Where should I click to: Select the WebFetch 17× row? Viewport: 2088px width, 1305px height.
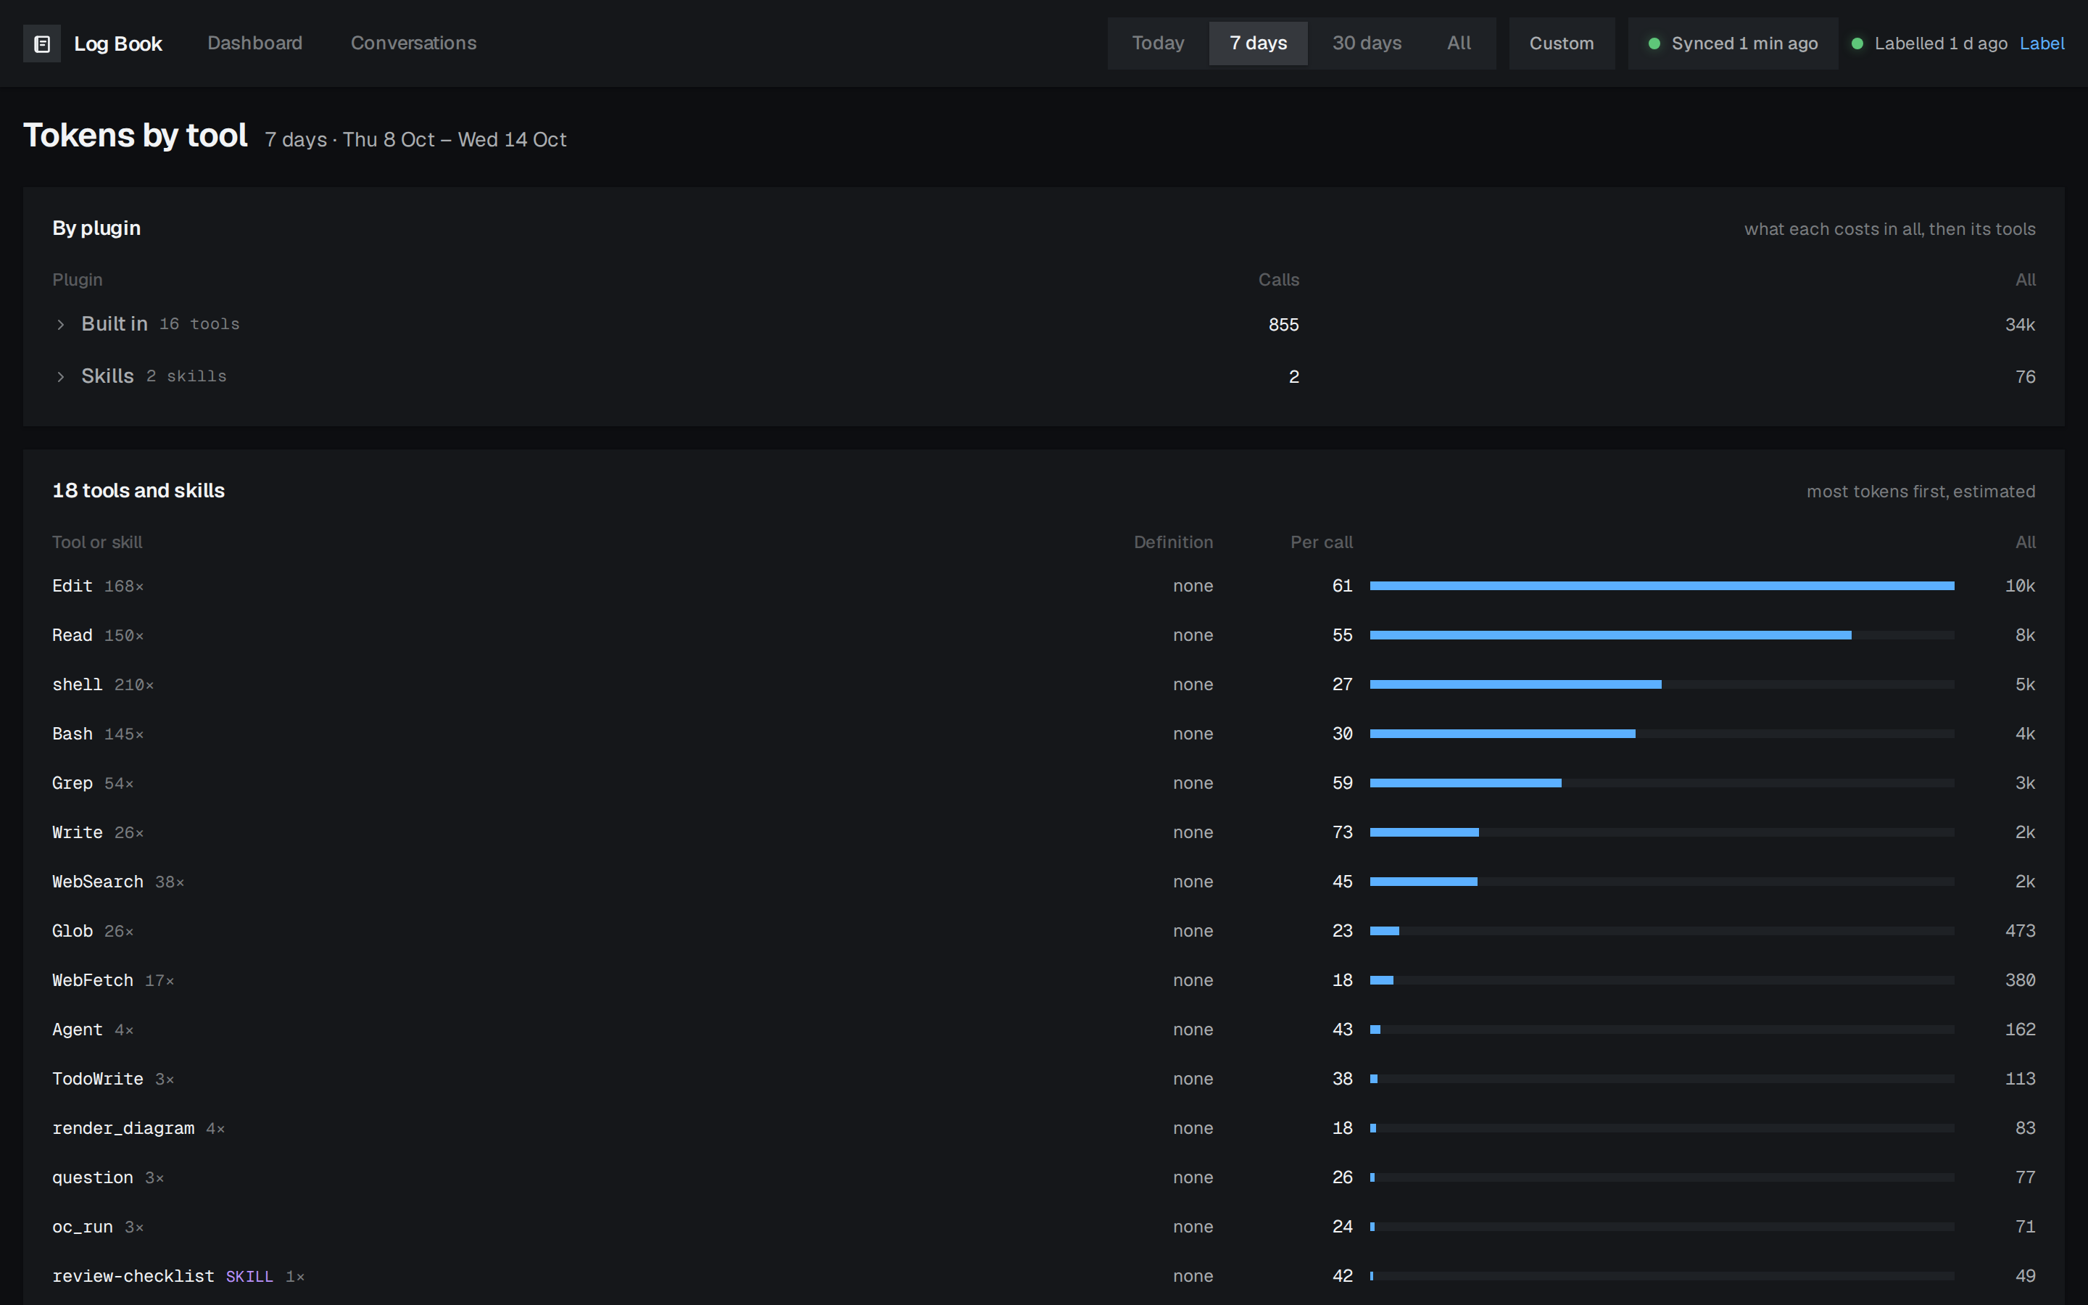1044,980
